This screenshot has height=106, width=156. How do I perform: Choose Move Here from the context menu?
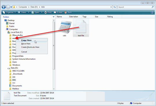pyautogui.click(x=32, y=44)
